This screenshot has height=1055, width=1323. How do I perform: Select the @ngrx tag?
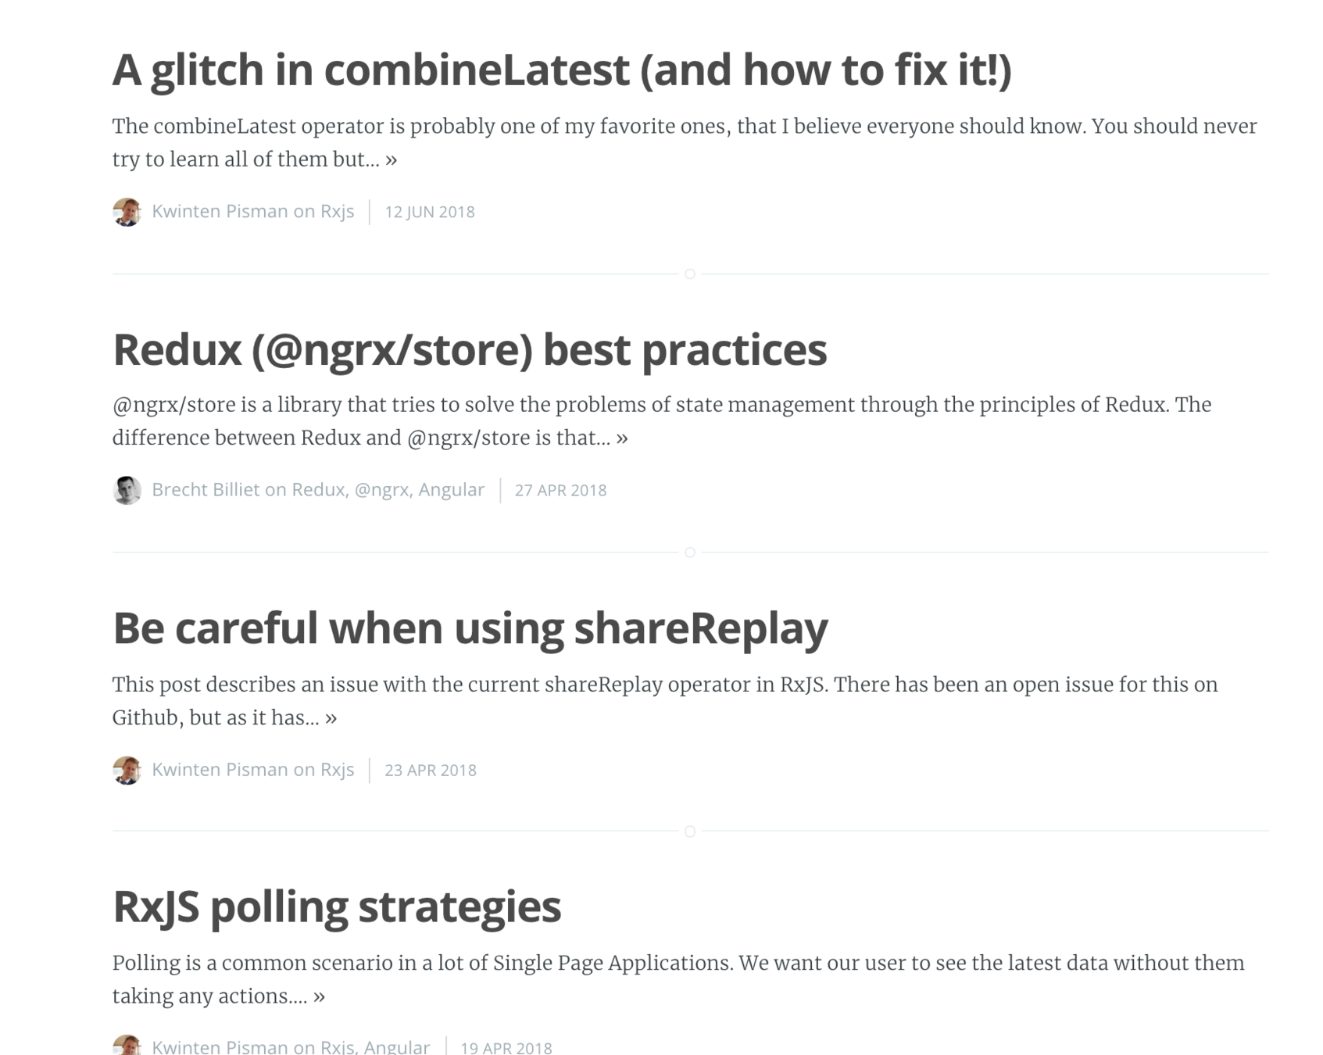(381, 490)
